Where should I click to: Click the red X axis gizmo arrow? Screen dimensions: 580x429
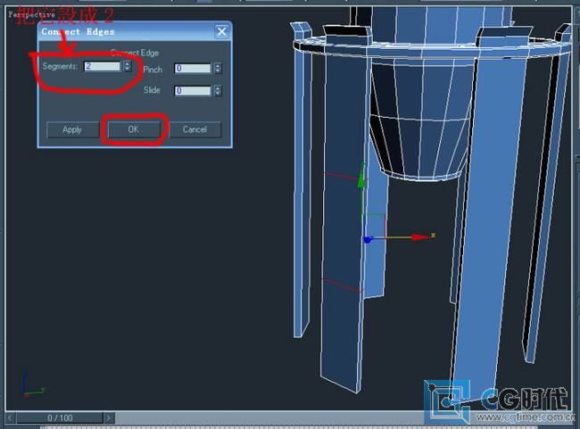pos(420,237)
